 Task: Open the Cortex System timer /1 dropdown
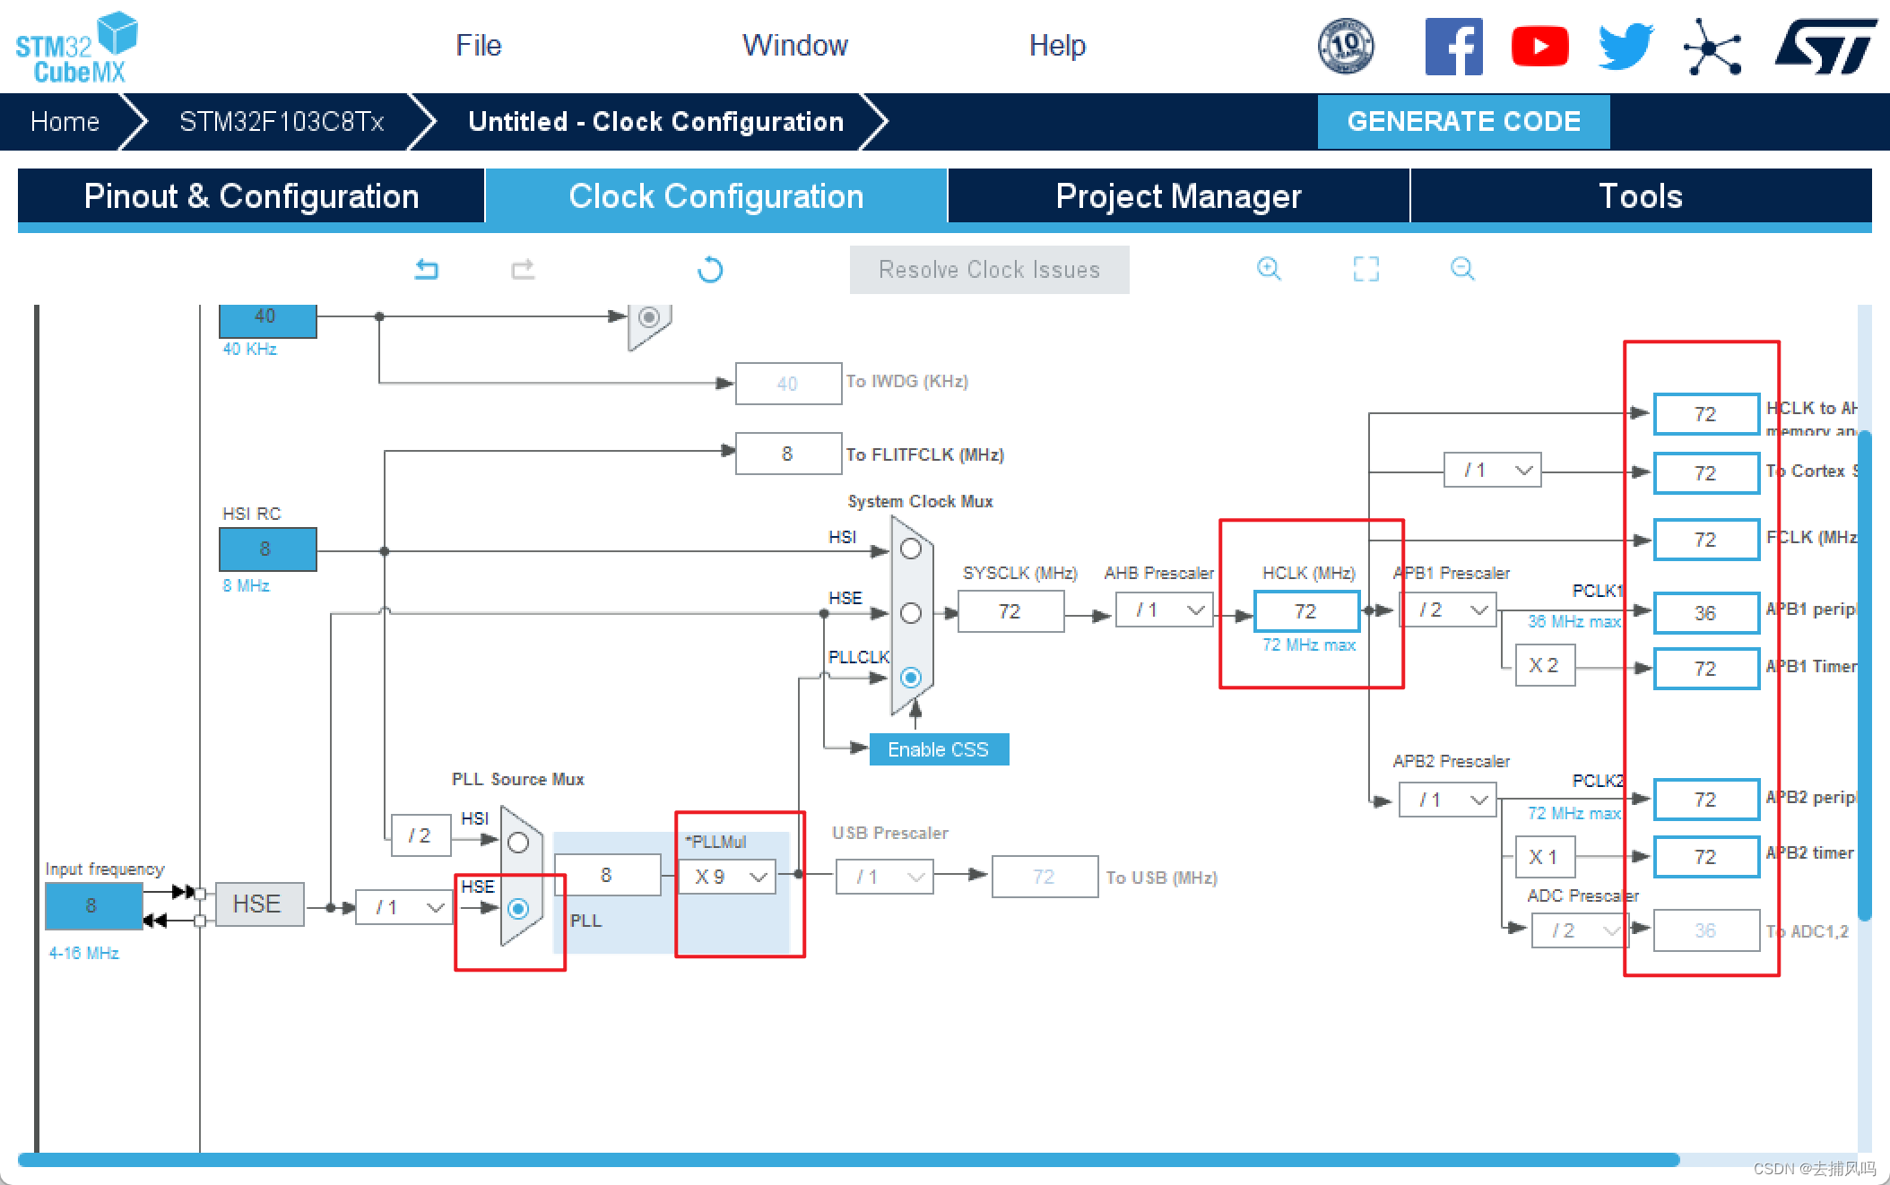click(x=1493, y=470)
